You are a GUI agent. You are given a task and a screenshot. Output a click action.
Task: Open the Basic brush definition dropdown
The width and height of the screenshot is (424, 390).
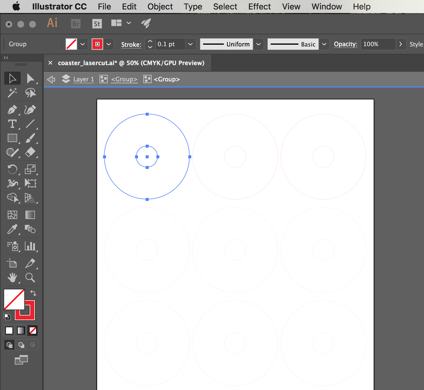tap(324, 44)
